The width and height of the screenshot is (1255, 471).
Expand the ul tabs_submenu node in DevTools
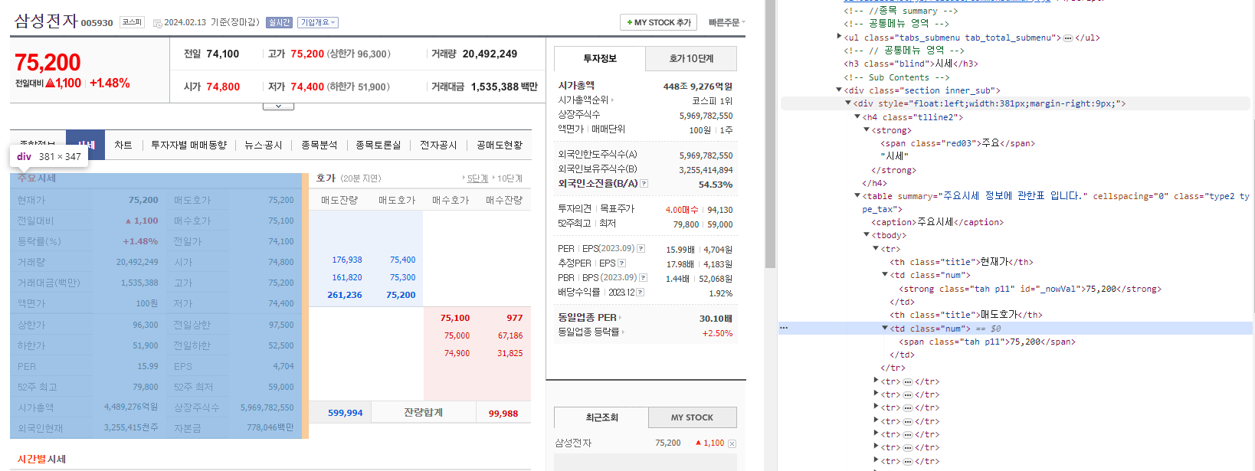point(839,37)
